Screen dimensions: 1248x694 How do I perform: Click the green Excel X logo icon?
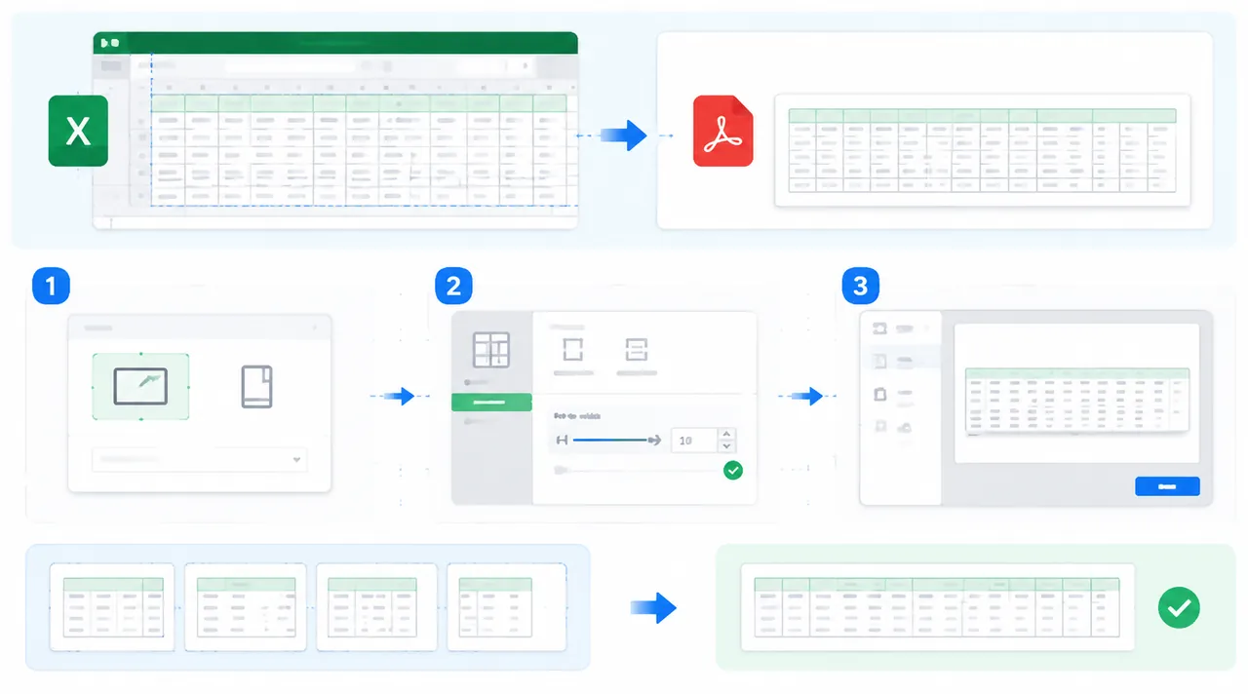point(78,131)
